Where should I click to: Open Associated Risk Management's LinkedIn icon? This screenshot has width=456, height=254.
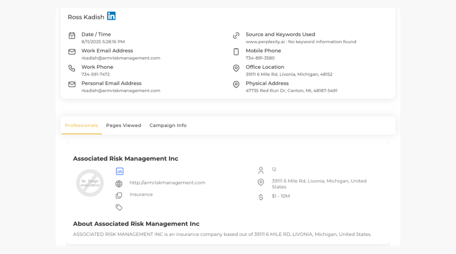119,171
